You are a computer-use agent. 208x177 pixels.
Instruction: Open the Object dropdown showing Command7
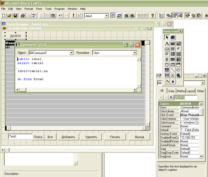pos(71,53)
